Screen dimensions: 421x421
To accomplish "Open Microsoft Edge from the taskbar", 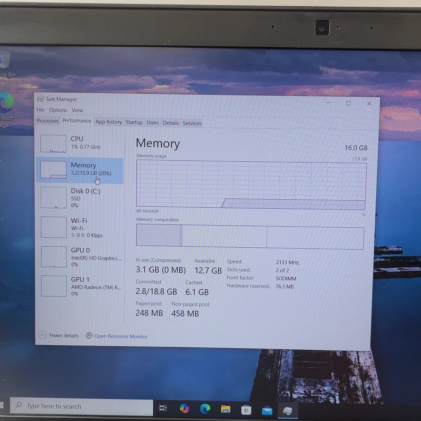I will tap(205, 408).
